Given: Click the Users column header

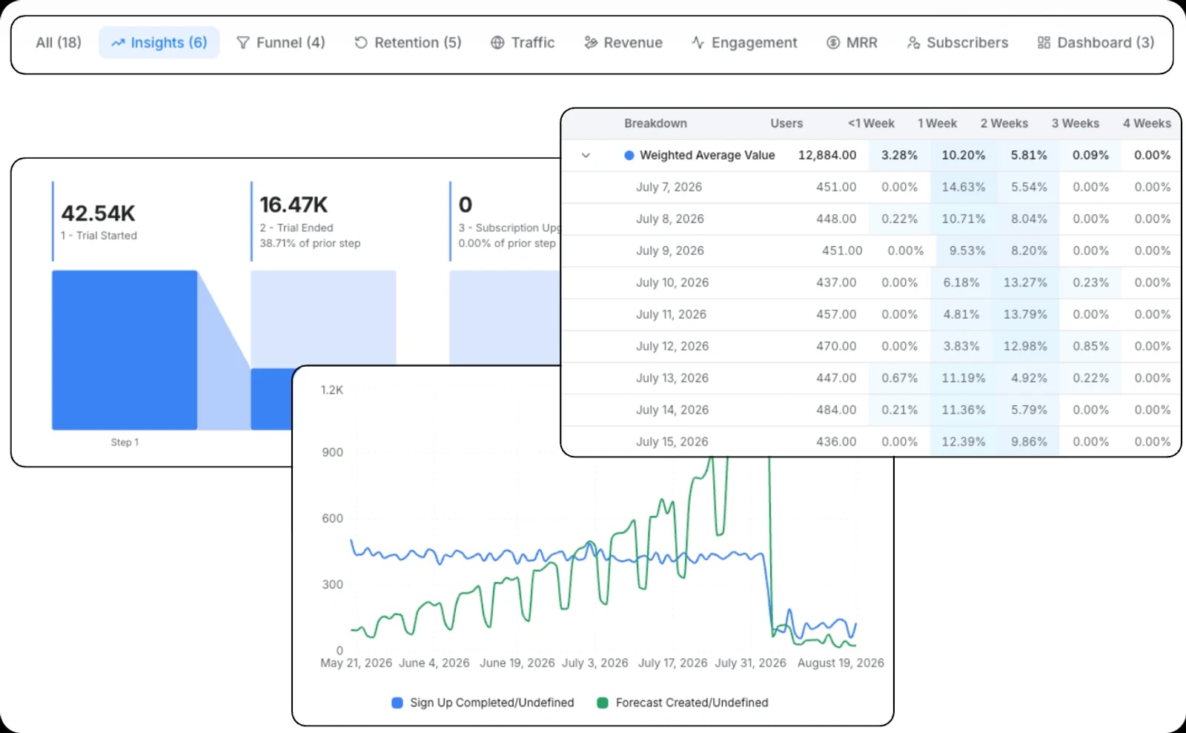Looking at the screenshot, I should pos(786,124).
